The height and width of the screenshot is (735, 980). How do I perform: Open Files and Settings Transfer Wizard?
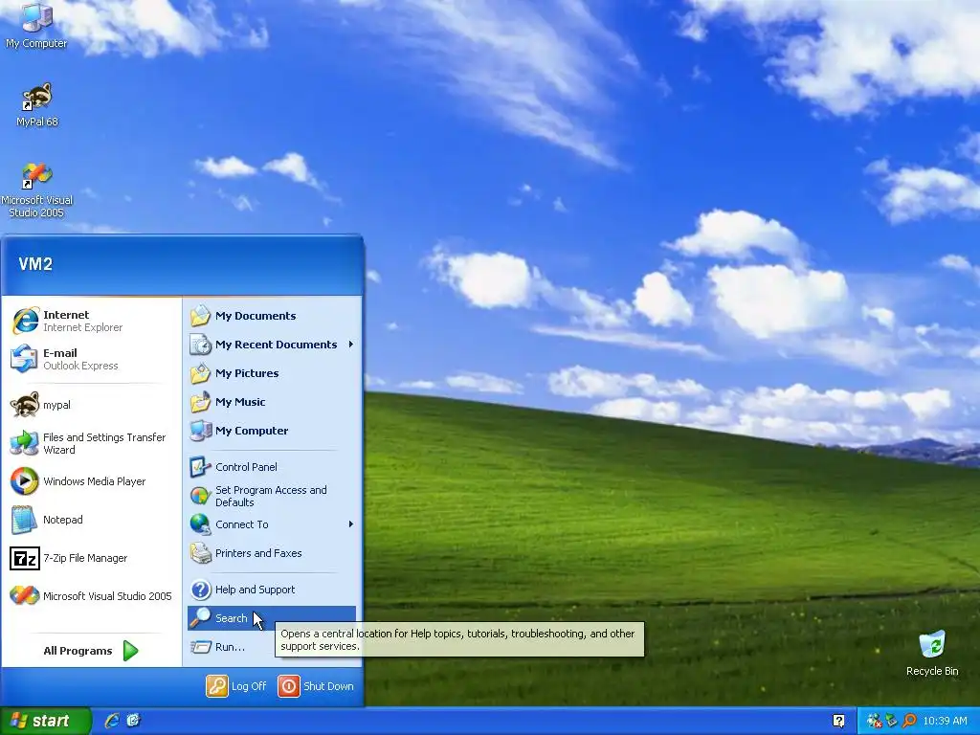[92, 443]
